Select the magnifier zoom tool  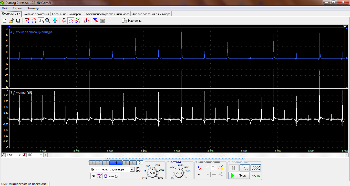pyautogui.click(x=48, y=21)
